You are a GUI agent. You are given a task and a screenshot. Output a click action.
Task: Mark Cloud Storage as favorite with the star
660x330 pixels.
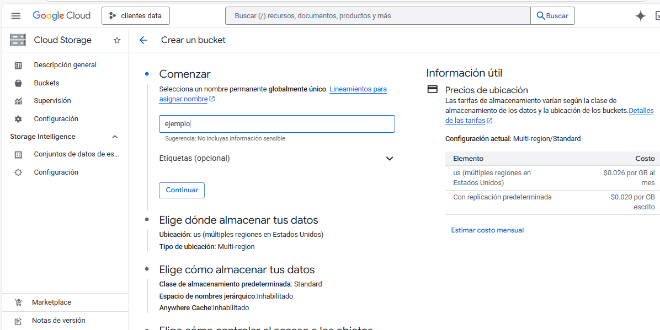[117, 40]
